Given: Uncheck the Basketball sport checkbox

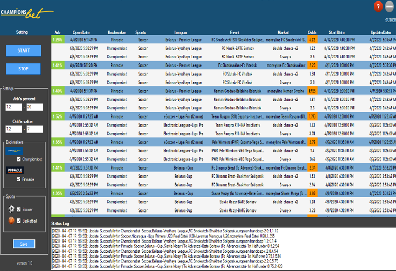Looking at the screenshot, I should (19, 221).
